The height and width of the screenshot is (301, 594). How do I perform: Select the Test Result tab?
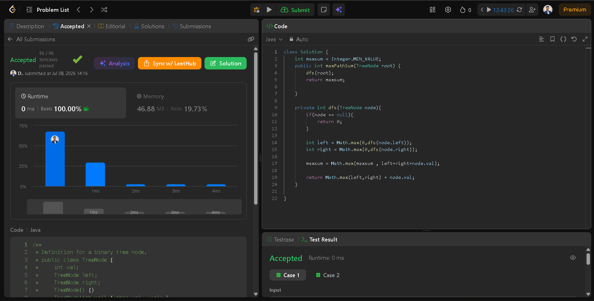click(x=319, y=240)
